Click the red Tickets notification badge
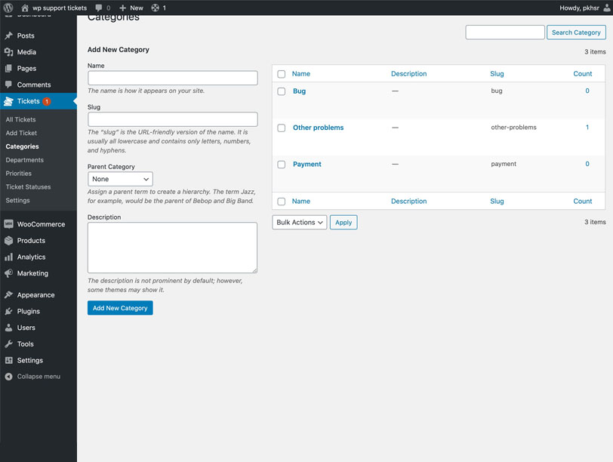The width and height of the screenshot is (613, 462). (47, 101)
